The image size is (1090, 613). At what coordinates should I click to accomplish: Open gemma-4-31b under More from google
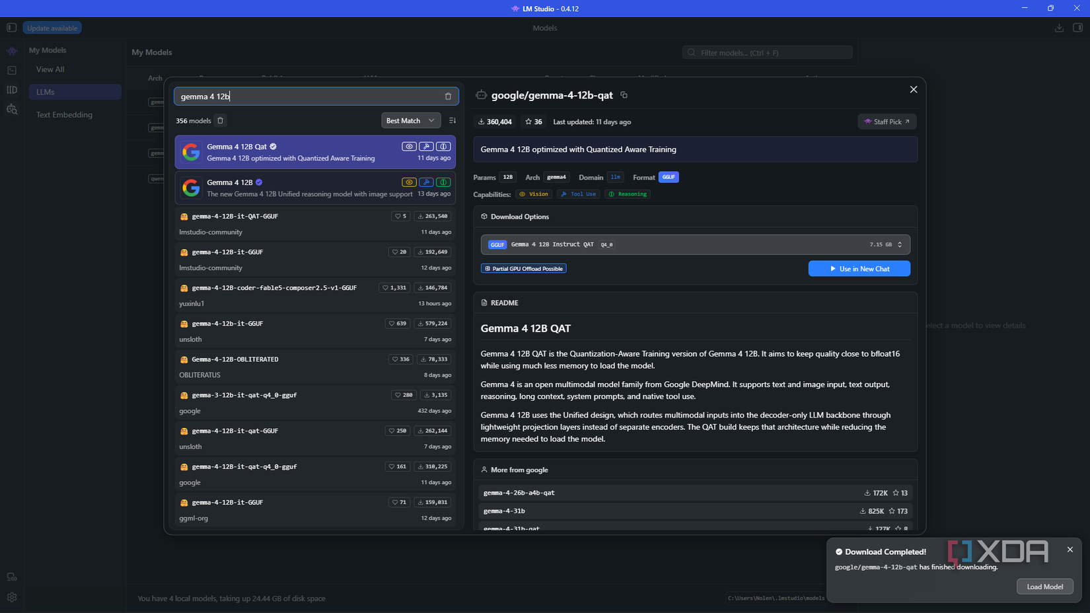click(x=696, y=511)
